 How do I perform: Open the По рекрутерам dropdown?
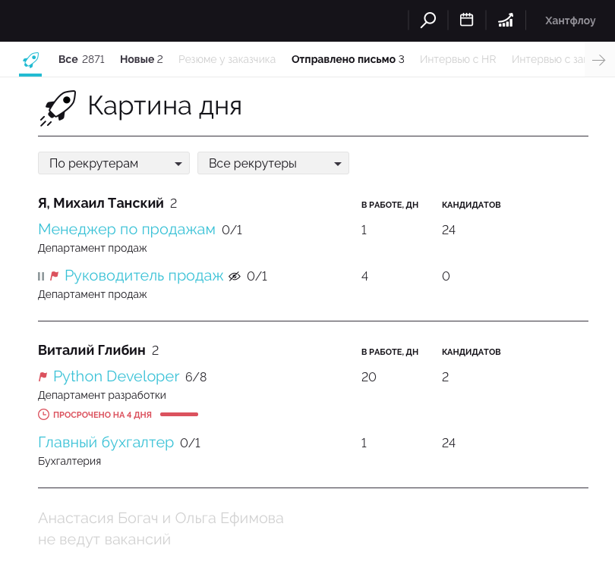[113, 162]
